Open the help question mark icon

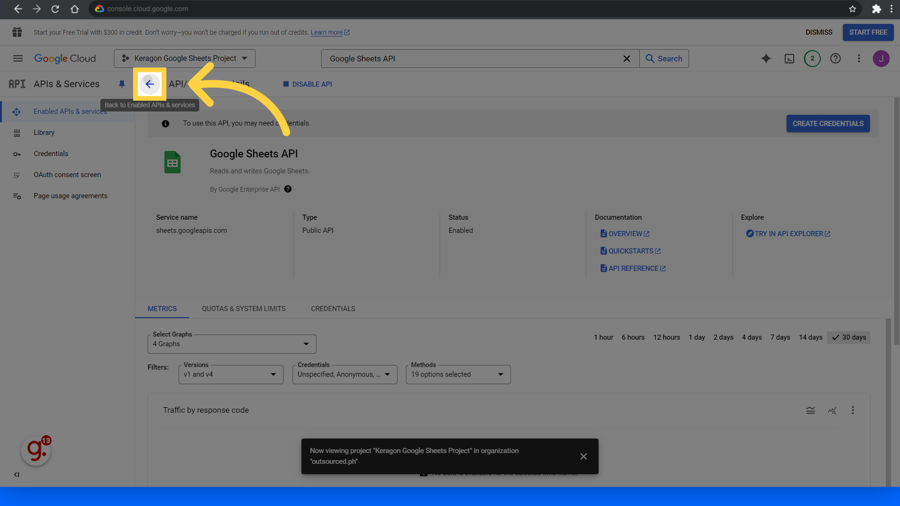coord(835,59)
